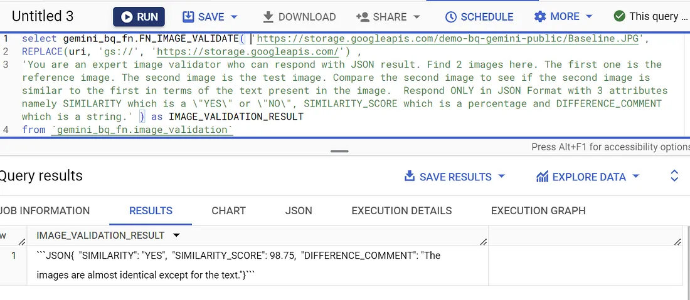Toggle results panel expand/collapse chevrons
The width and height of the screenshot is (690, 300).
pyautogui.click(x=674, y=176)
